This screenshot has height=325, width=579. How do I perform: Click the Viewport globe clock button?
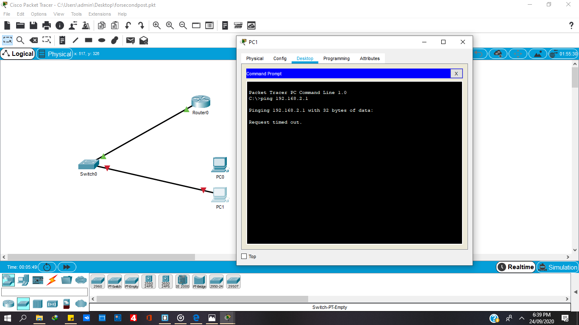pos(563,54)
